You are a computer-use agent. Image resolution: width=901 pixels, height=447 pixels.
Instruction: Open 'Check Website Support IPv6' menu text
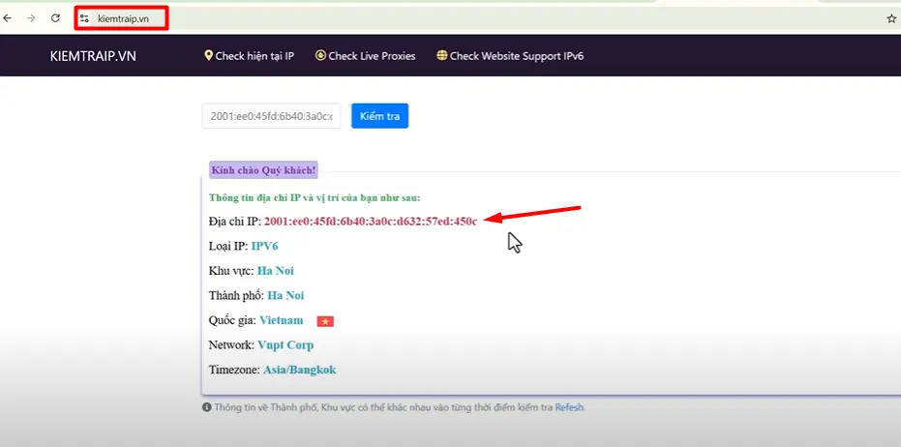click(x=517, y=56)
